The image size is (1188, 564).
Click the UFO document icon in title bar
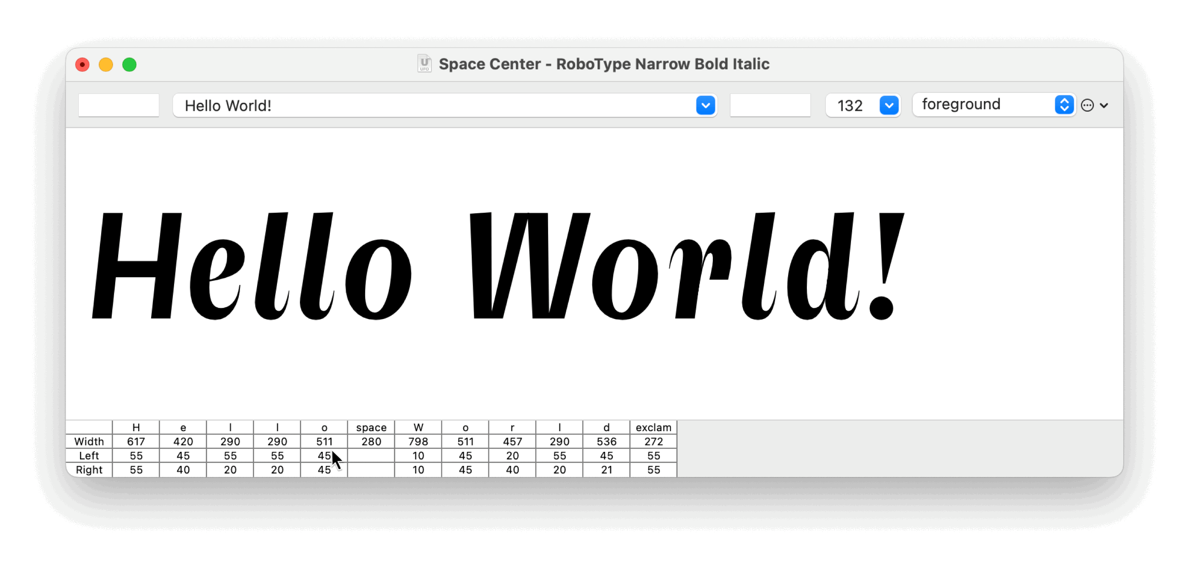coord(424,63)
